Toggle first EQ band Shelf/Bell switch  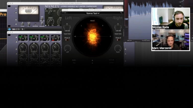coord(26,39)
